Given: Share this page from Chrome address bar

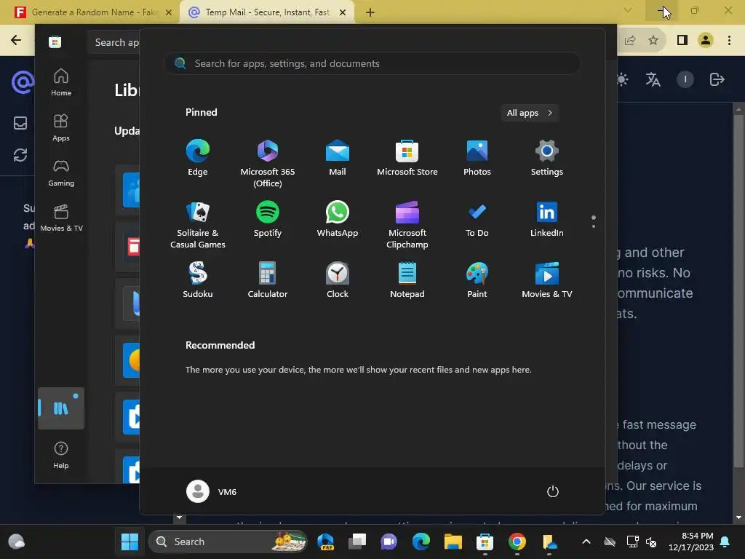Looking at the screenshot, I should pos(630,41).
